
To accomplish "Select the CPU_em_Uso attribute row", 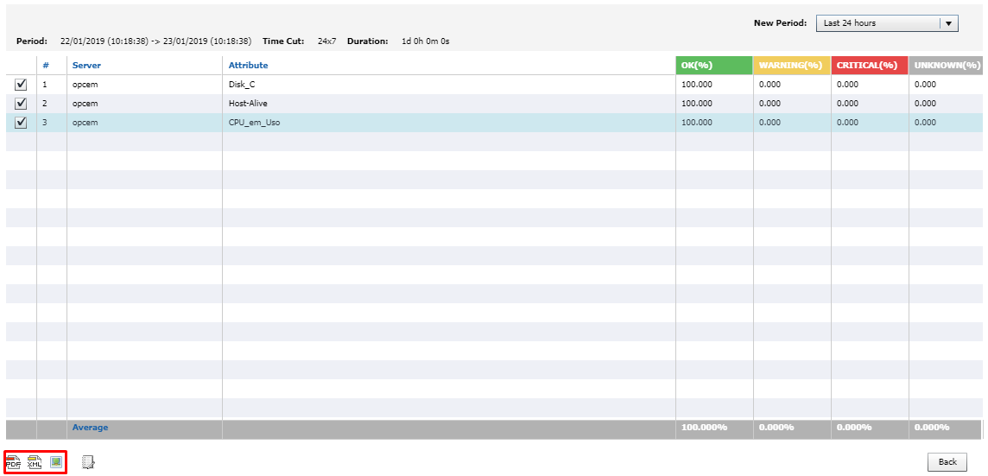I will point(254,123).
